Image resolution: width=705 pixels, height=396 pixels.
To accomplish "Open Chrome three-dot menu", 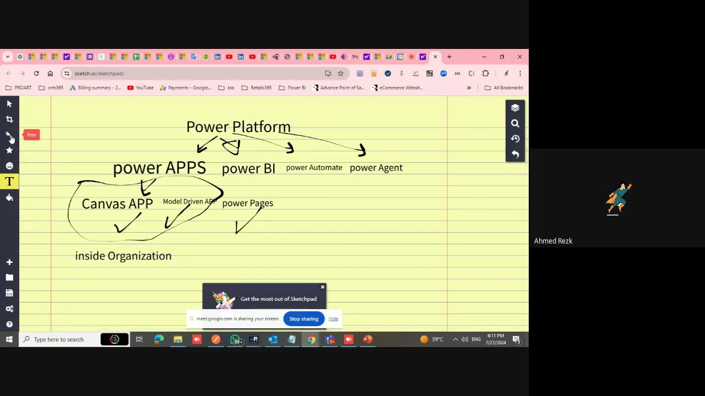I will 519,73.
